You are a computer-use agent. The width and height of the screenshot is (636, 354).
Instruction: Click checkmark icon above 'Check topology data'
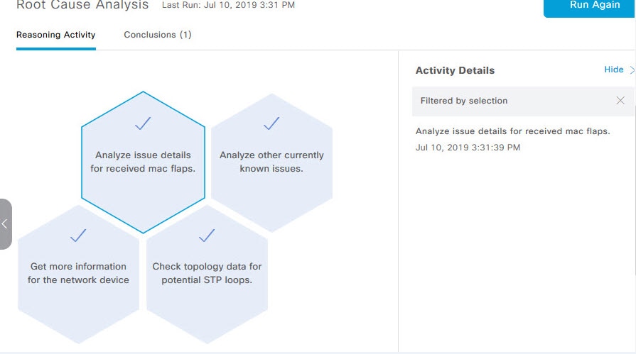coord(207,235)
